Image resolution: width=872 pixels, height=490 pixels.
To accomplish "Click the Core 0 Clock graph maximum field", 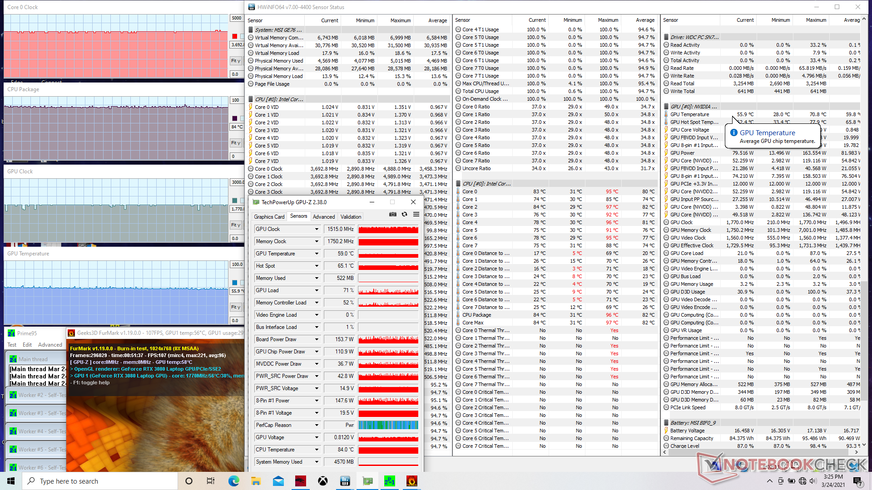I will pos(237,18).
